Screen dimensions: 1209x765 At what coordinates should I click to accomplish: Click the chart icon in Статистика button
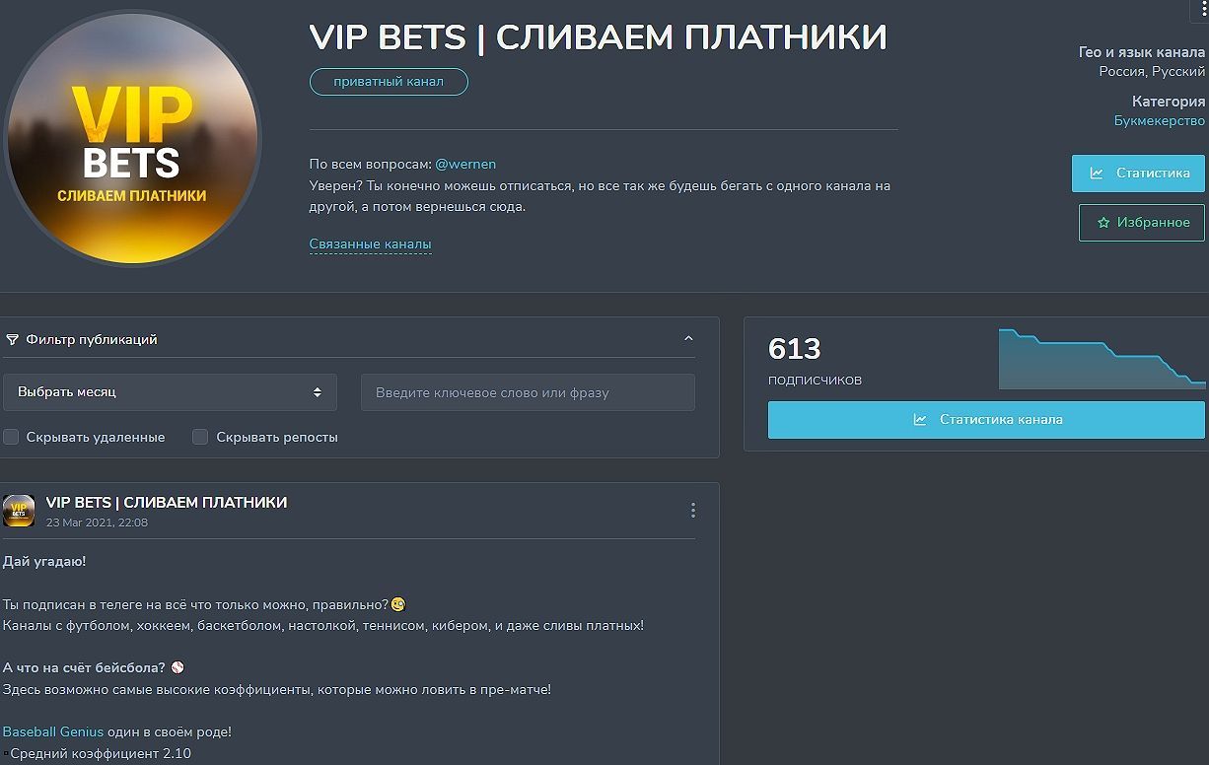point(1097,173)
